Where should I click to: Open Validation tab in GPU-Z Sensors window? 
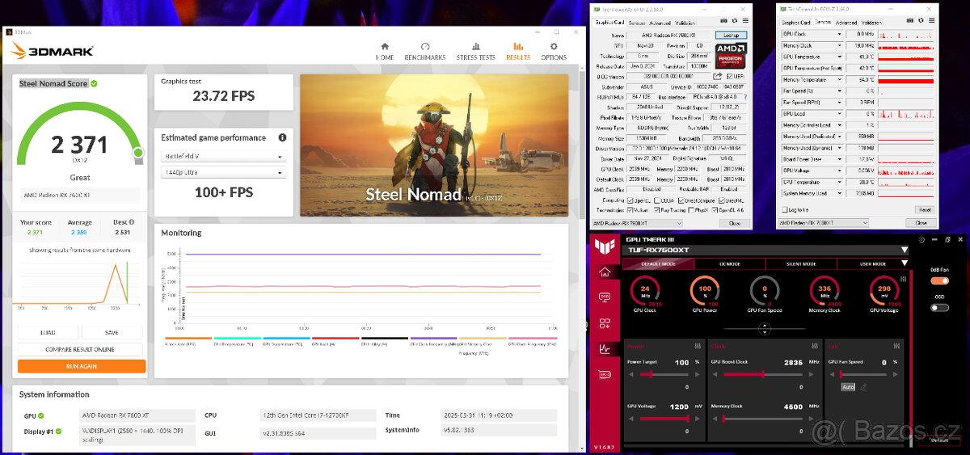pos(871,23)
